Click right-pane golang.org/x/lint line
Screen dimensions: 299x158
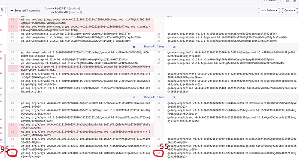click(232, 90)
